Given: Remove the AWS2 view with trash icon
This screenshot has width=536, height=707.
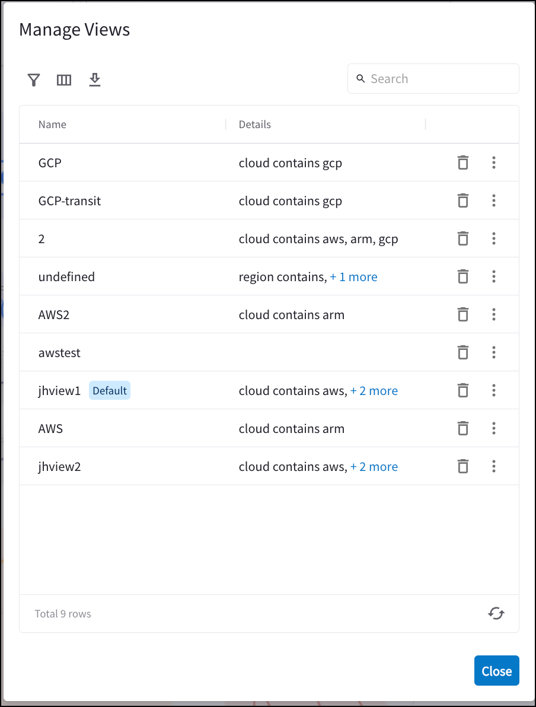Looking at the screenshot, I should (x=463, y=314).
